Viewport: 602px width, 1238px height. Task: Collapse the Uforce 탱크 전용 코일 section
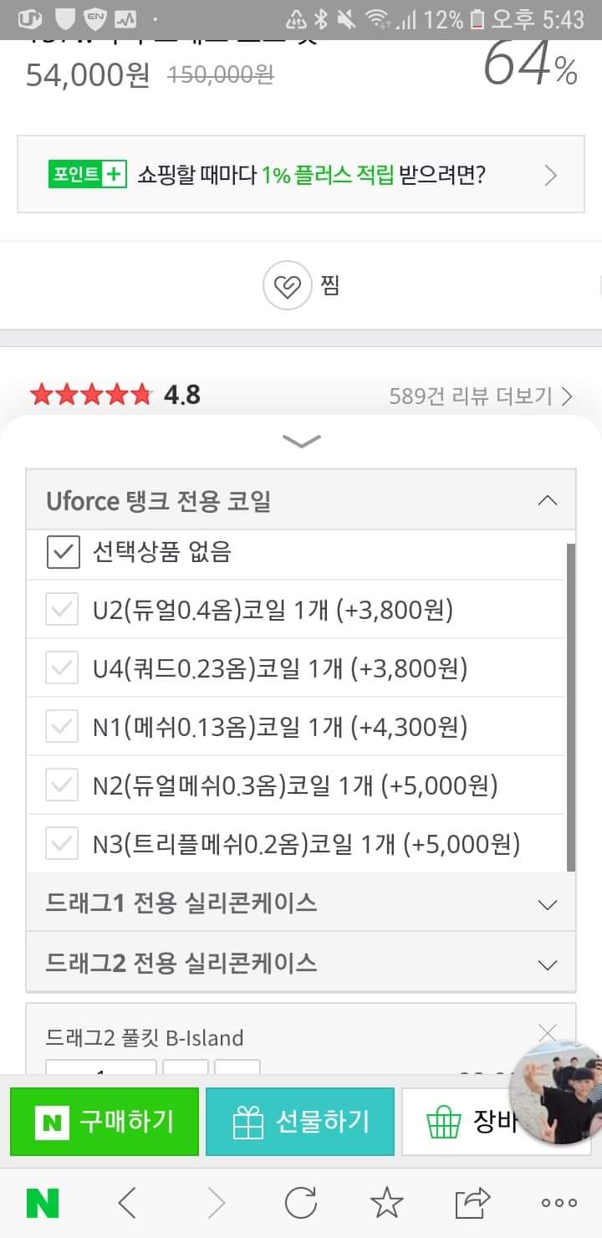[x=547, y=501]
